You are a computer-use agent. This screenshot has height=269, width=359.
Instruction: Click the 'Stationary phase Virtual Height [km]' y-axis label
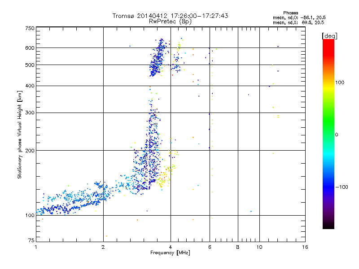(x=19, y=135)
